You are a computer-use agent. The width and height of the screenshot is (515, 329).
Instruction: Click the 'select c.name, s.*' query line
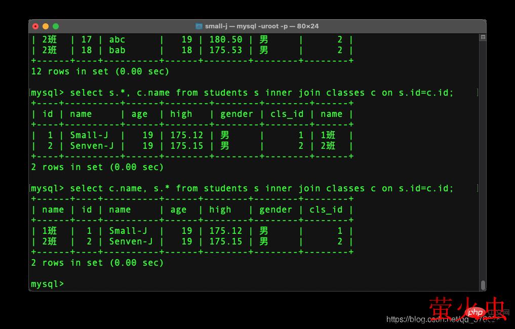click(242, 188)
